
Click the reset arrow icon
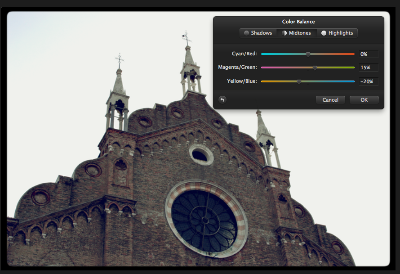[222, 100]
